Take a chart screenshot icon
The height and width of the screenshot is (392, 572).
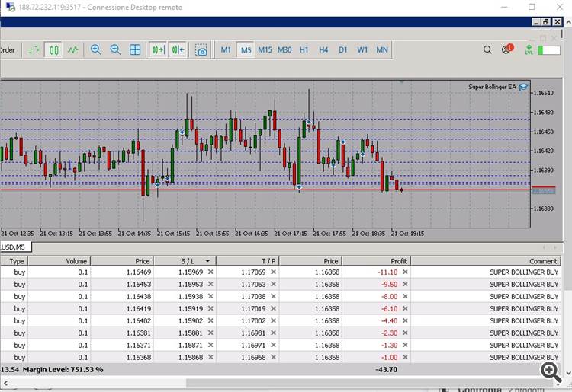[x=201, y=50]
